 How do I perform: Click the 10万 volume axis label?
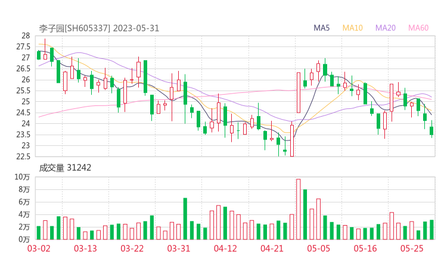click(x=22, y=177)
